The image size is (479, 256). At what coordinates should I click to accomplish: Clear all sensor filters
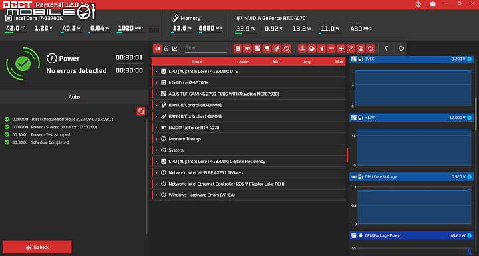[x=386, y=49]
